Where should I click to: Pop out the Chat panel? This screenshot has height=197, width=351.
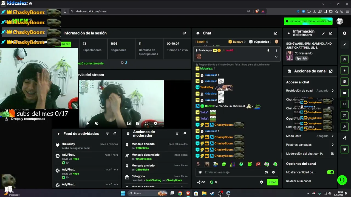pyautogui.click(x=276, y=33)
